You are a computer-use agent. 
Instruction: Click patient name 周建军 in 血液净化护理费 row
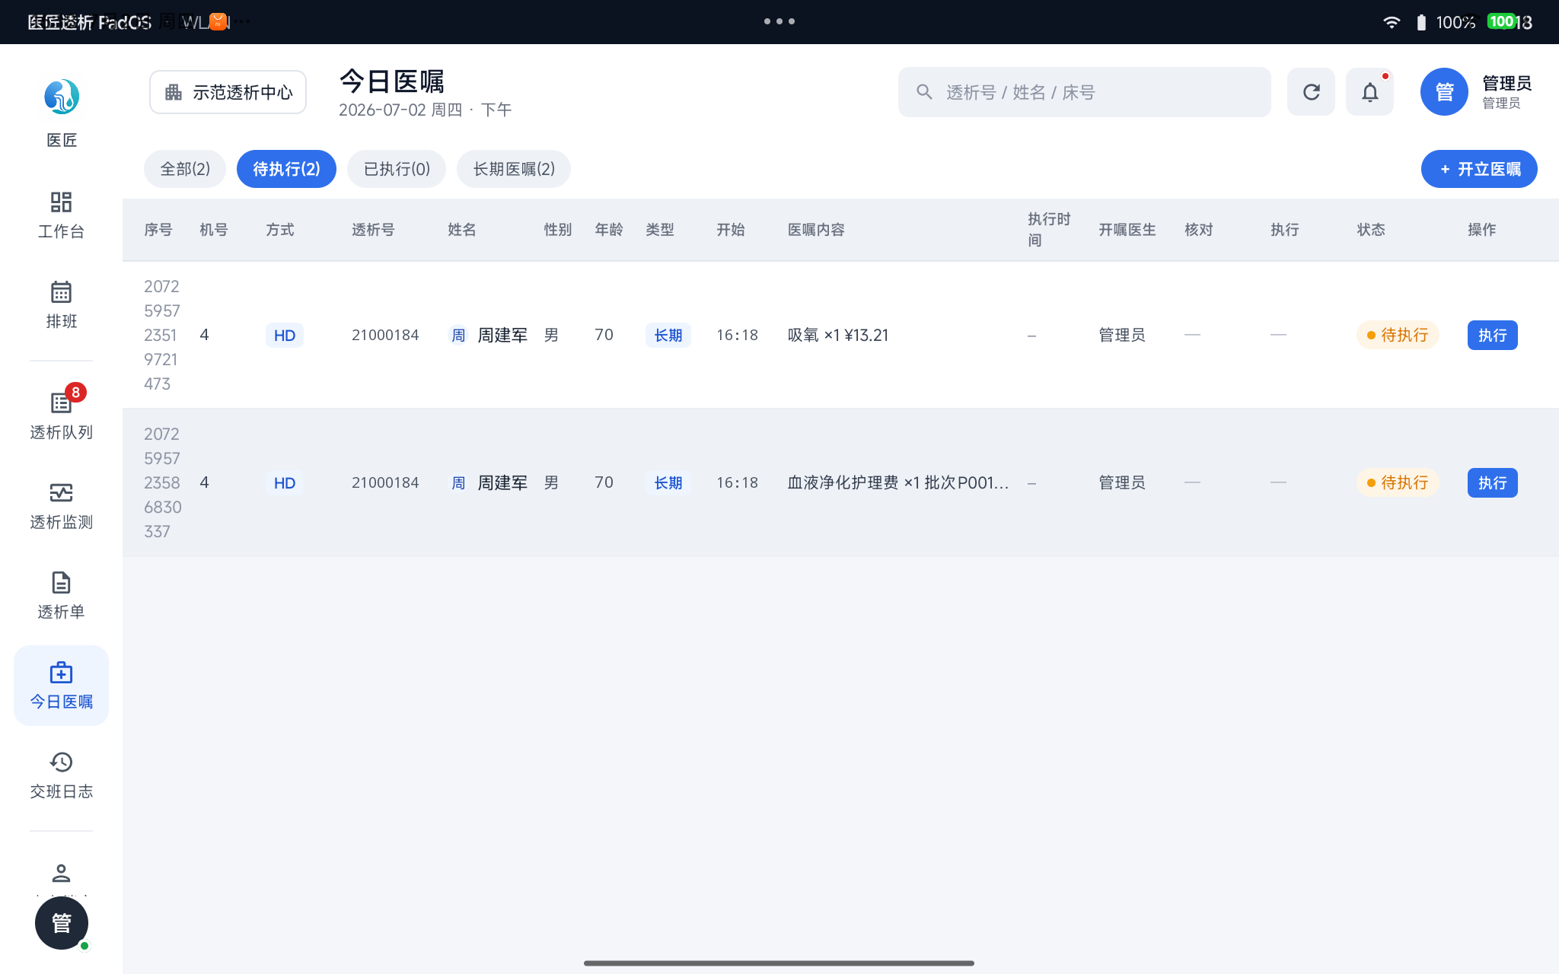502,483
